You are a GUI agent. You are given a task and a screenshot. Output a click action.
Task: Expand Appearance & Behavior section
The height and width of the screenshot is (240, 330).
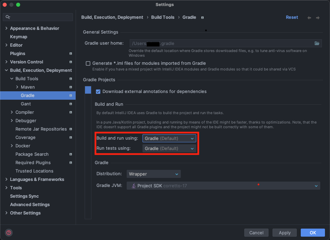pyautogui.click(x=6, y=29)
